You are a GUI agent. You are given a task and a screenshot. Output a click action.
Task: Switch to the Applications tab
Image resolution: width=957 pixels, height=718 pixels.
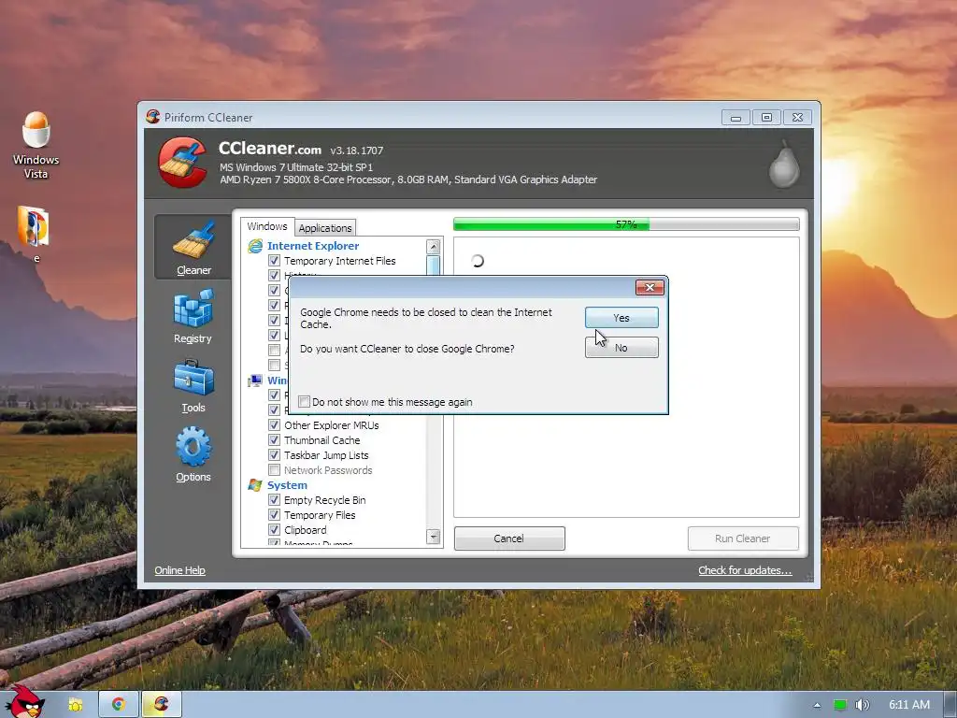coord(324,228)
